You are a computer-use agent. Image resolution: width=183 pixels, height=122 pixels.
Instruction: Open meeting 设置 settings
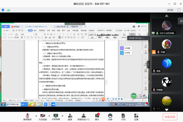136,117
